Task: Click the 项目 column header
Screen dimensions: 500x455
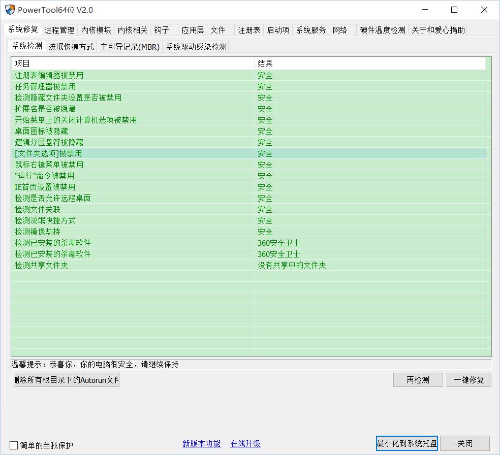Action: point(132,63)
